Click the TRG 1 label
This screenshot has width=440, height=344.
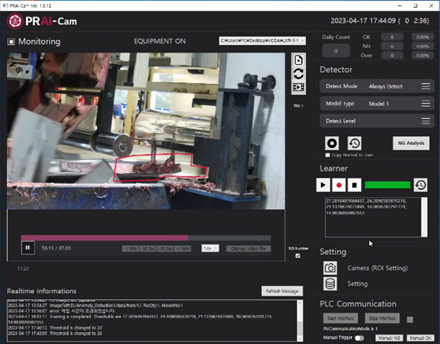299,105
